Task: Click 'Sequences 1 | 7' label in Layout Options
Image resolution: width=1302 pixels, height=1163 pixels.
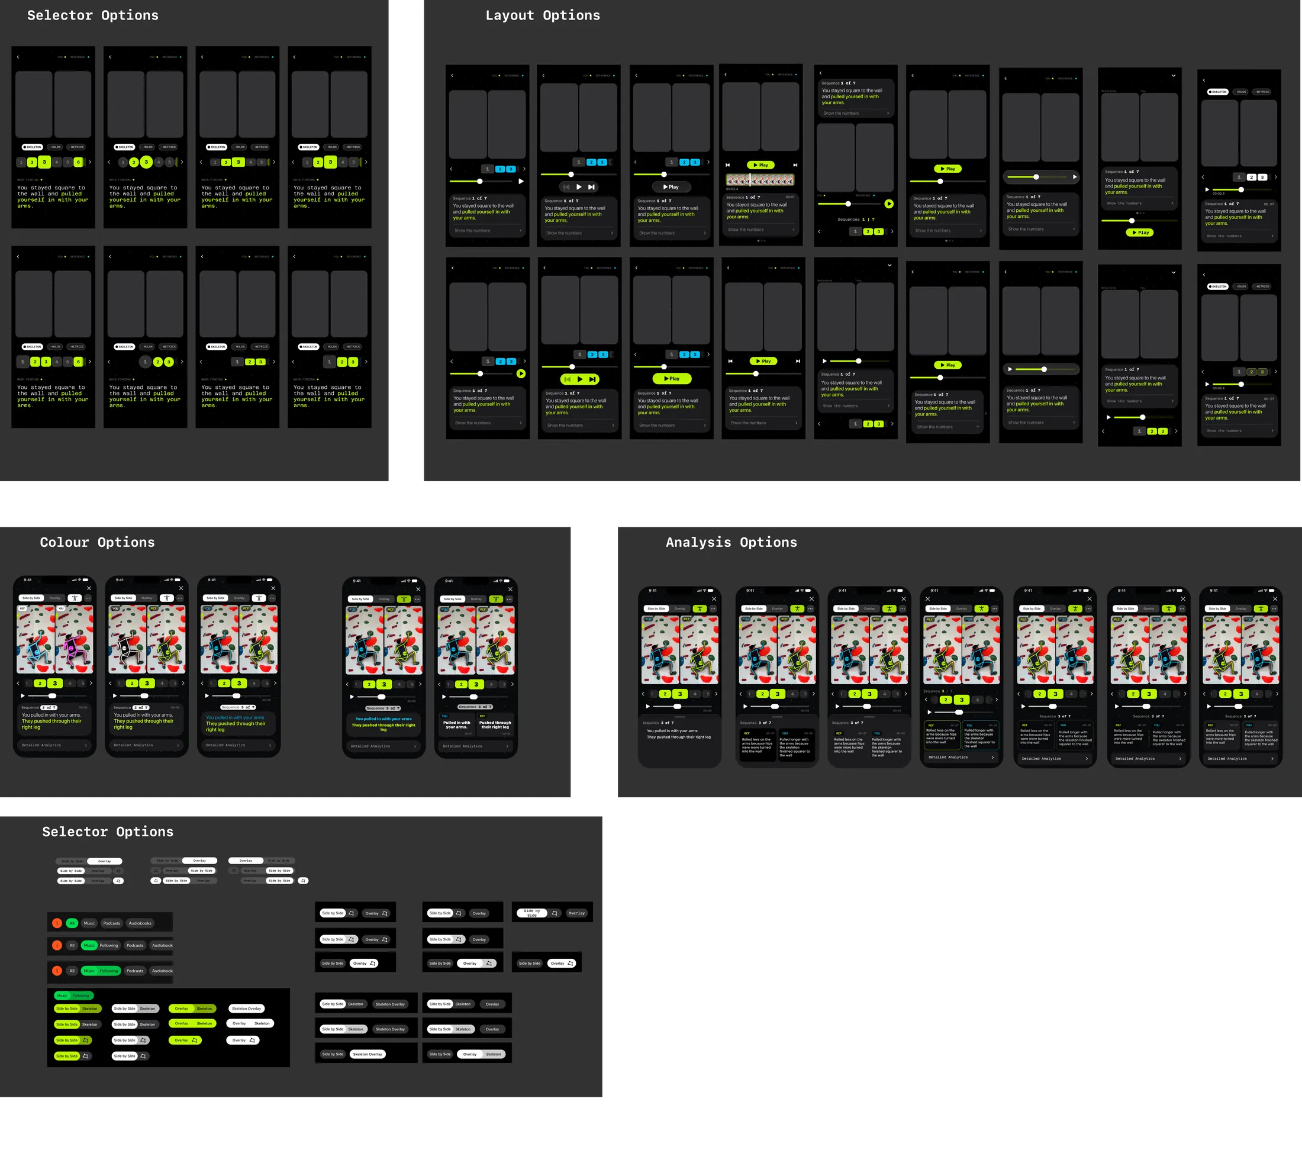Action: click(856, 219)
